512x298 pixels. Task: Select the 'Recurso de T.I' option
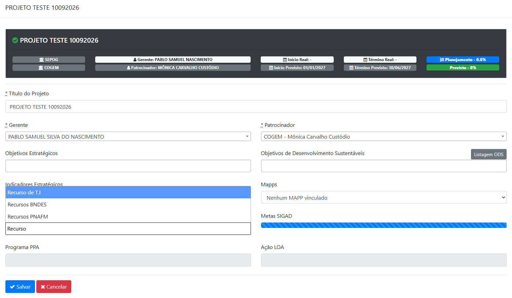point(128,192)
